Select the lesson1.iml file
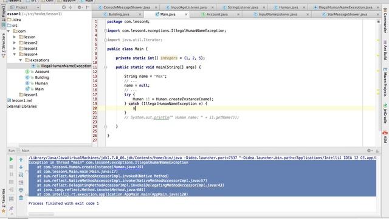The width and height of the screenshot is (389, 219). coord(22,100)
